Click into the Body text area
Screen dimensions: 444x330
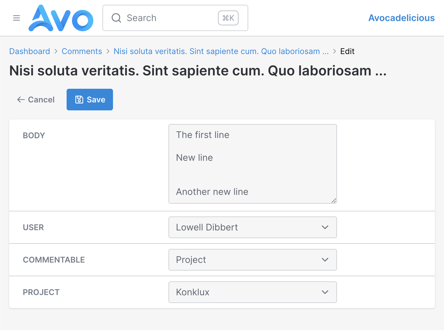pyautogui.click(x=253, y=164)
